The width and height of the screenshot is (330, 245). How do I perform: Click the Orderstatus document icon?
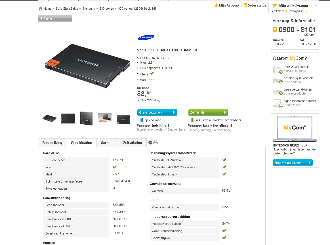pyautogui.click(x=245, y=5)
